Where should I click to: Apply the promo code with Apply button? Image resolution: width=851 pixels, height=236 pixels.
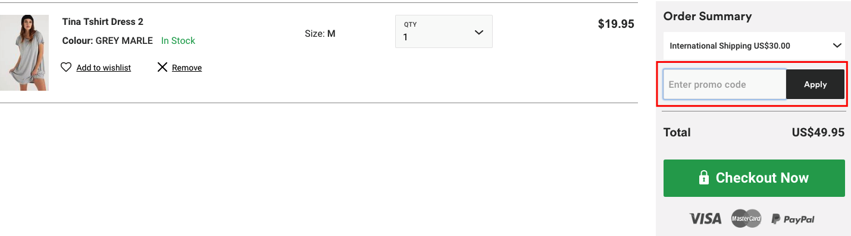pos(815,84)
